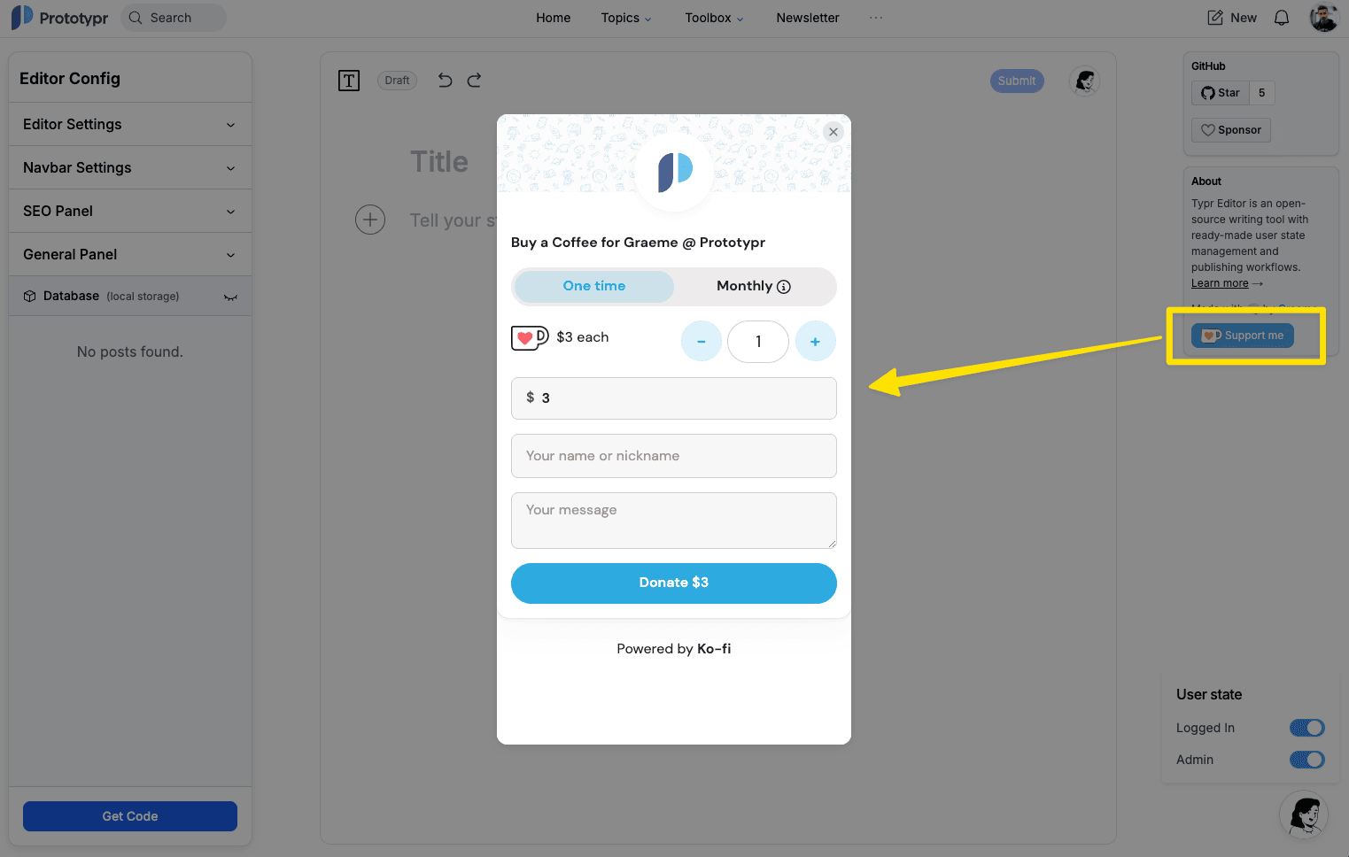Screen dimensions: 1349x857
Task: Click the dollar amount input field
Action: 674,398
